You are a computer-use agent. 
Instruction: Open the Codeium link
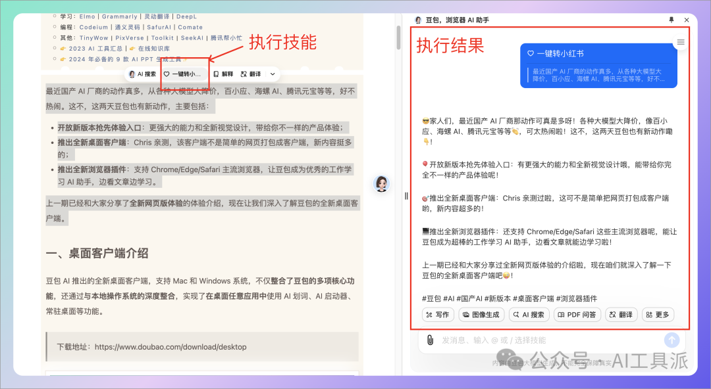(93, 27)
